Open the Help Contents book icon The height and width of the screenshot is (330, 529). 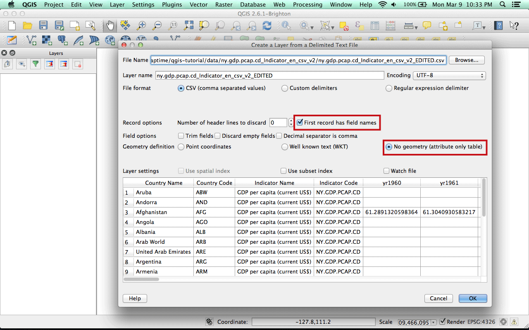[499, 26]
